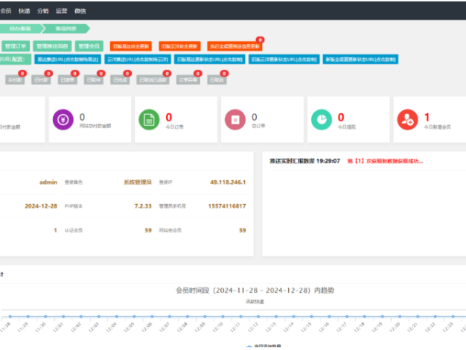
Task: Click the green document icon for 今日订单
Action: pyautogui.click(x=150, y=119)
